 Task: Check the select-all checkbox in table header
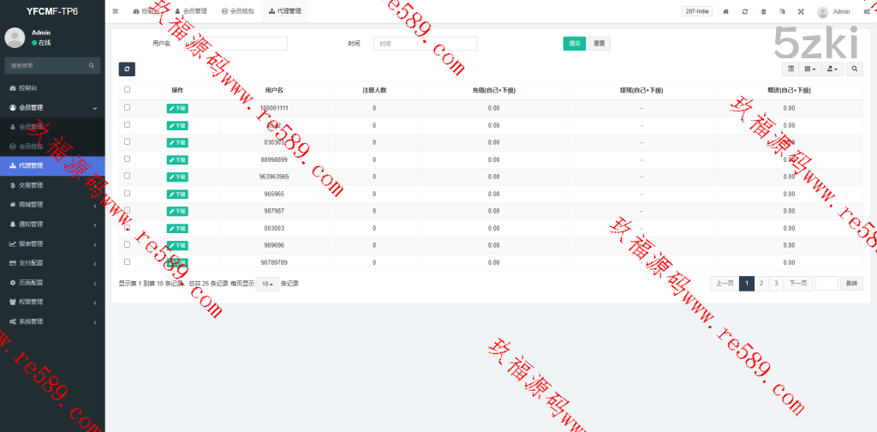click(x=128, y=89)
